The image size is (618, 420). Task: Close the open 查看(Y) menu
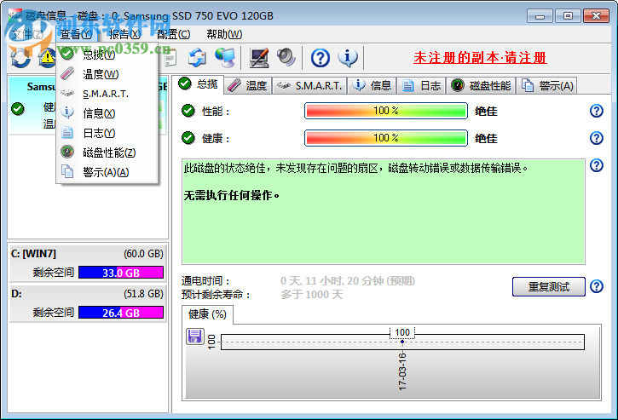pos(76,34)
